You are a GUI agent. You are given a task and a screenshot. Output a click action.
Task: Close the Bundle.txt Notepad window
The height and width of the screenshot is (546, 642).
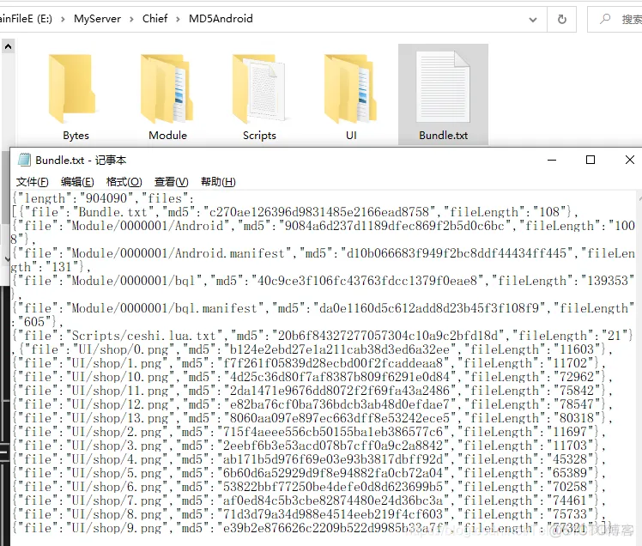pyautogui.click(x=630, y=160)
